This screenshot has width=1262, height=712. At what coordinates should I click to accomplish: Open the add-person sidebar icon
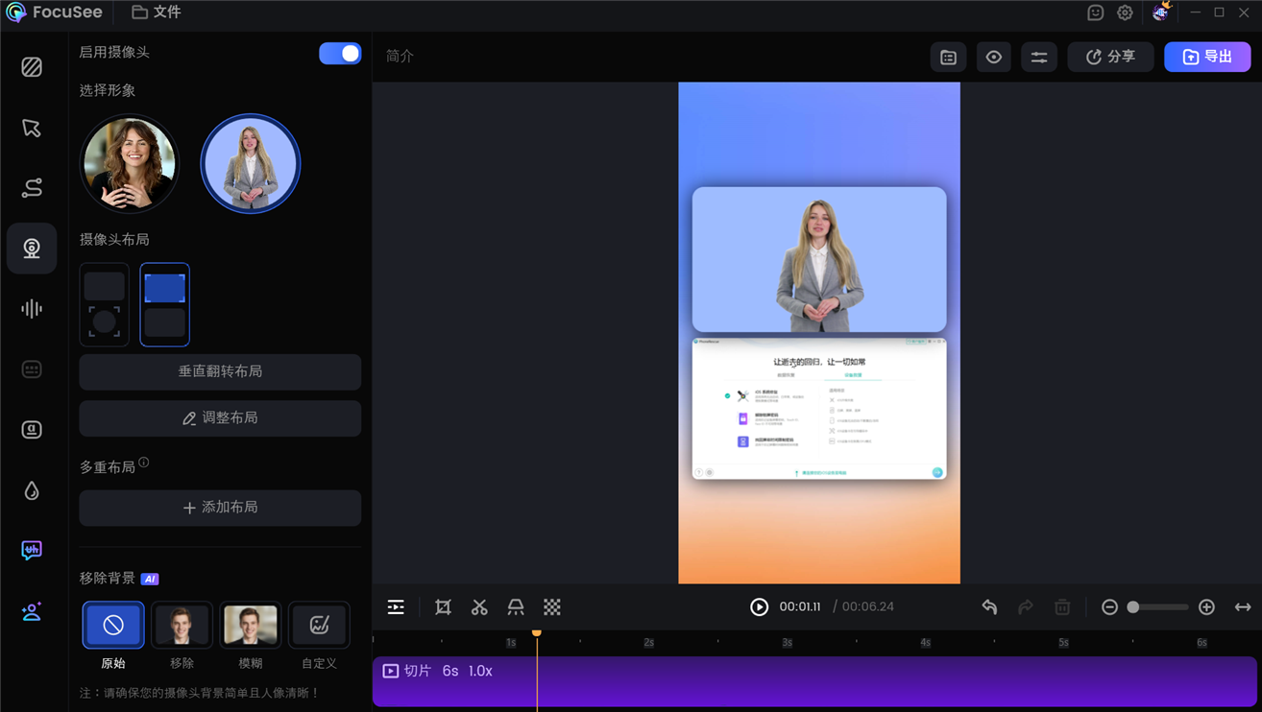point(32,611)
